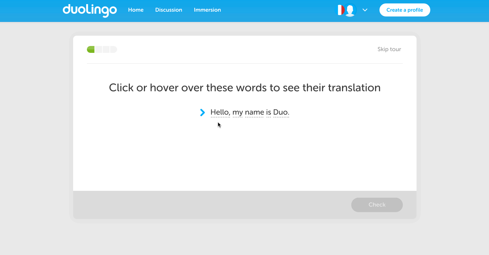Click the tour progress bar
Screen dimensions: 489x255
102,49
